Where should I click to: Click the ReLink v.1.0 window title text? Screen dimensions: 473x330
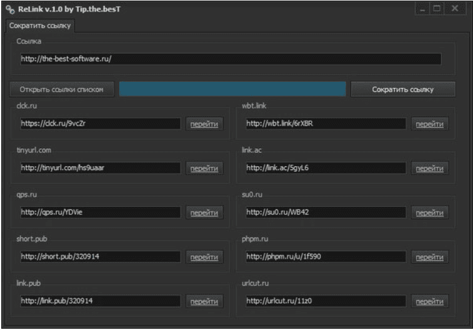pyautogui.click(x=69, y=9)
